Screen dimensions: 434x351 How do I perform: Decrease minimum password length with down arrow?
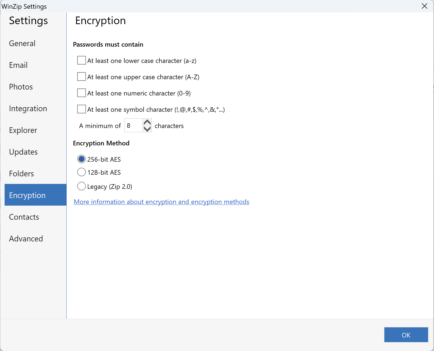147,129
